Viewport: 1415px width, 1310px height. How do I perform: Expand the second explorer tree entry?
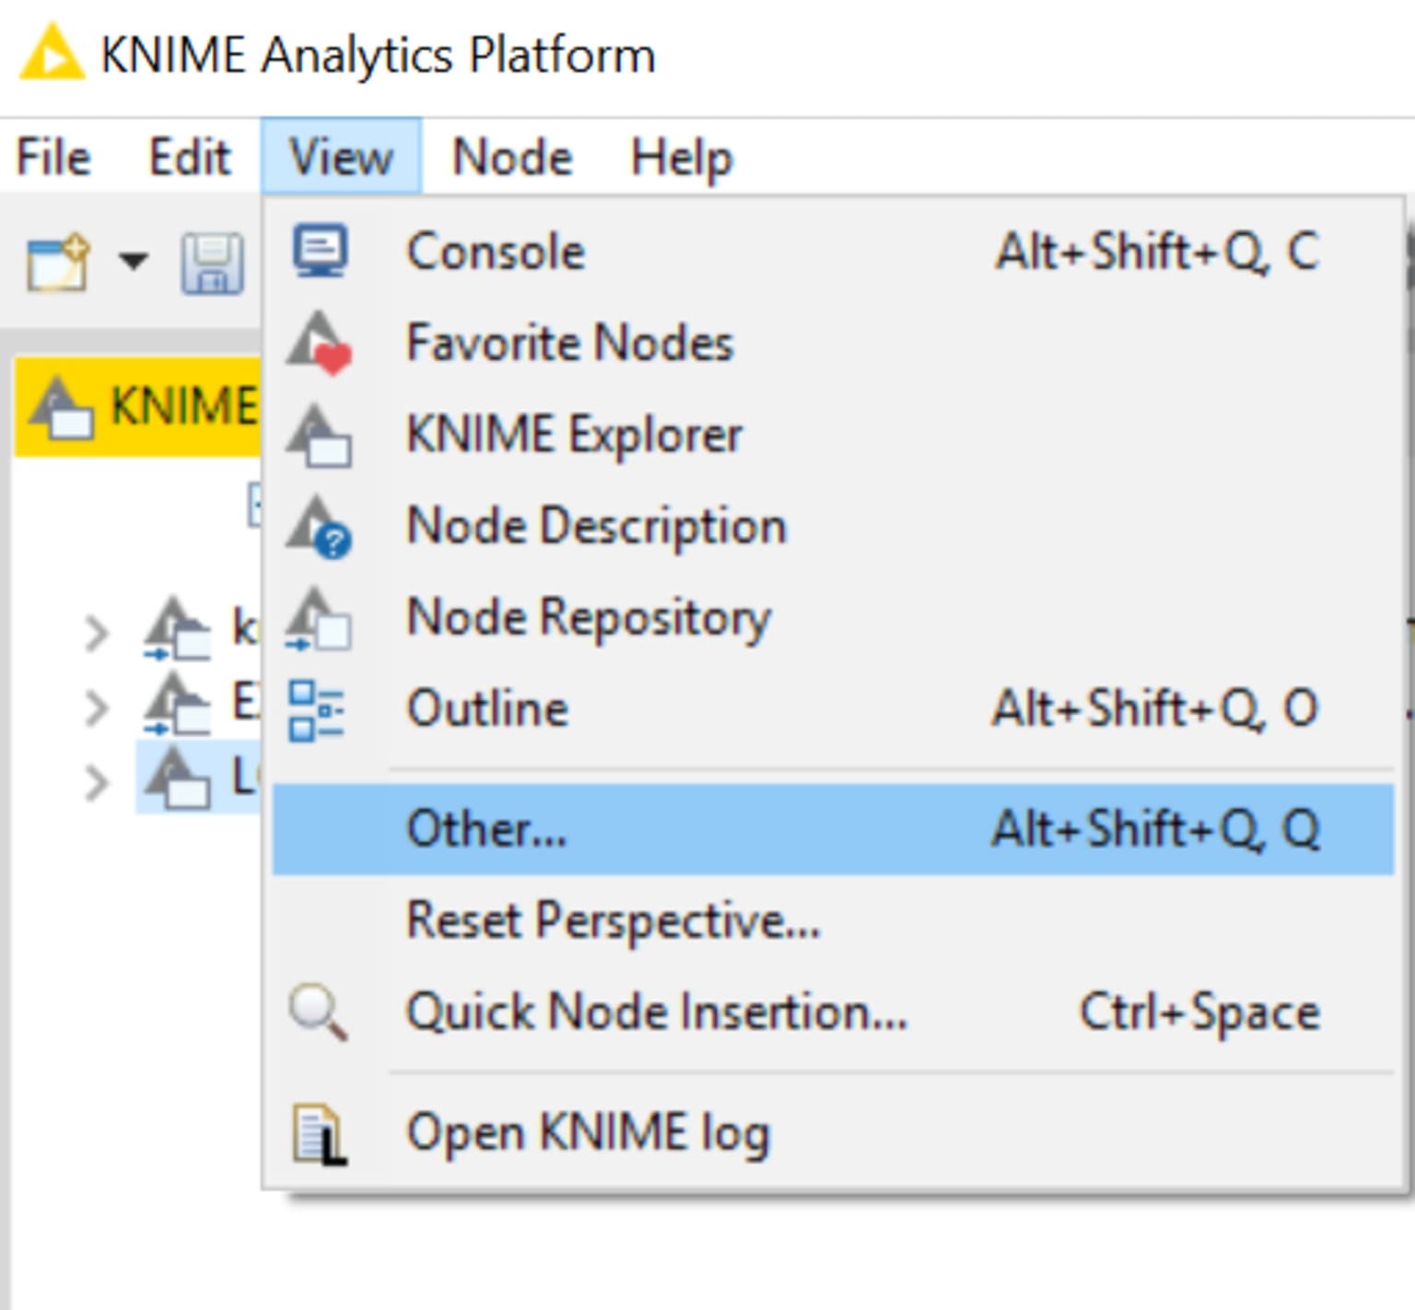click(96, 708)
